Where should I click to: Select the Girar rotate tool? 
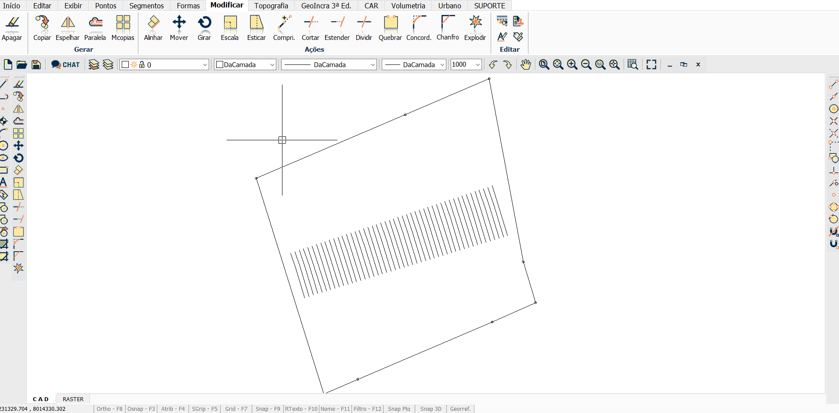pos(204,28)
